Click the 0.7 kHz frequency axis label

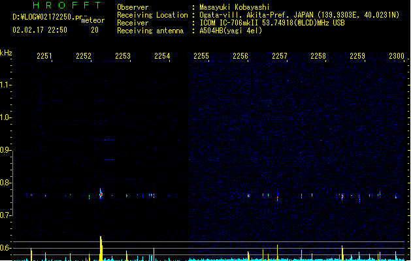(x=5, y=215)
